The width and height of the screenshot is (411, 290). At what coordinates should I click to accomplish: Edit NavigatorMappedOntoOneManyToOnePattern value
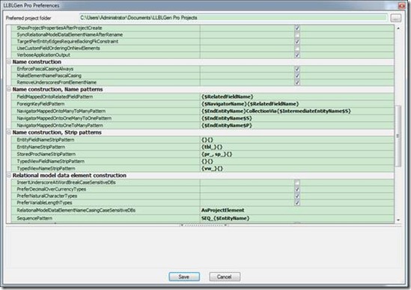tap(297, 118)
